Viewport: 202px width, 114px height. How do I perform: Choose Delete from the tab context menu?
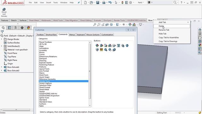tap(172, 26)
